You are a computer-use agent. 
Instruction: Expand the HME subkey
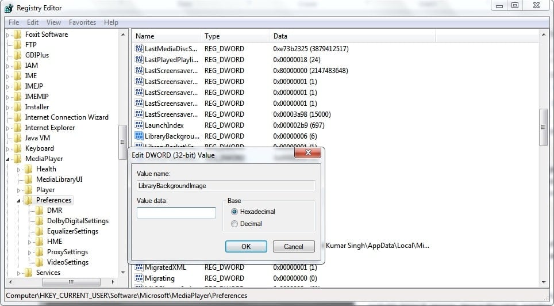pos(30,242)
